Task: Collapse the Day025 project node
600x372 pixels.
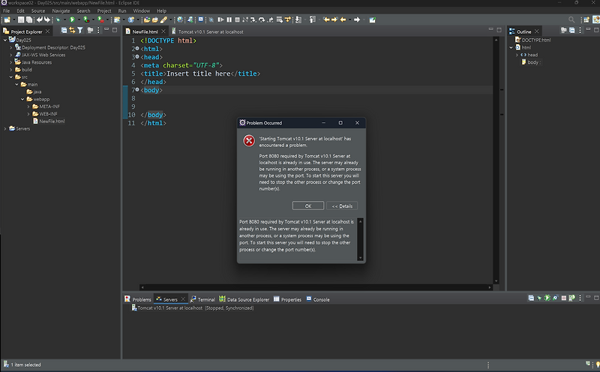Action: coord(6,40)
